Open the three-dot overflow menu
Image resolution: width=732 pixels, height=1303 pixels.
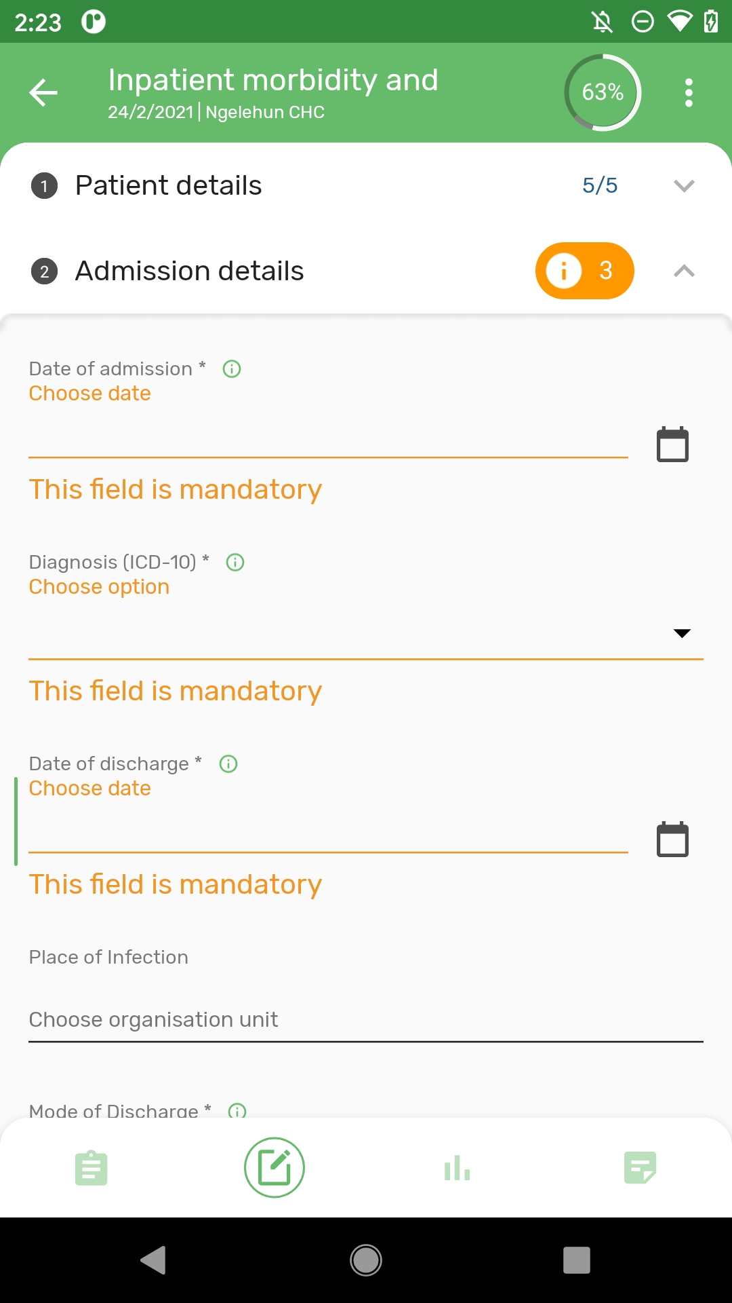tap(689, 93)
